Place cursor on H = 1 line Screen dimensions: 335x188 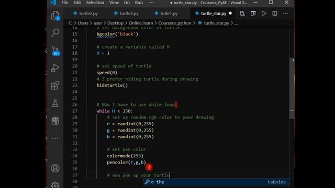tap(103, 53)
